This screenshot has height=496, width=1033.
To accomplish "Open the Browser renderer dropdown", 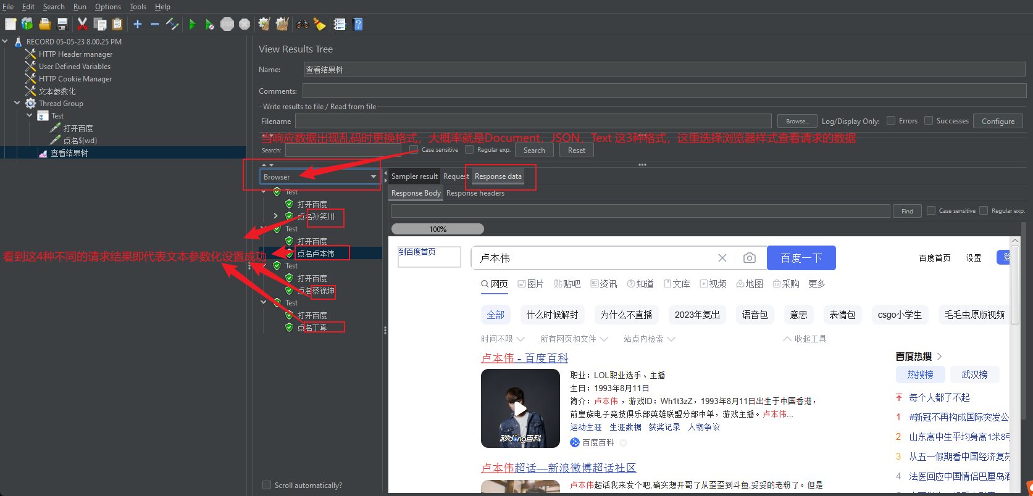I will [x=320, y=176].
